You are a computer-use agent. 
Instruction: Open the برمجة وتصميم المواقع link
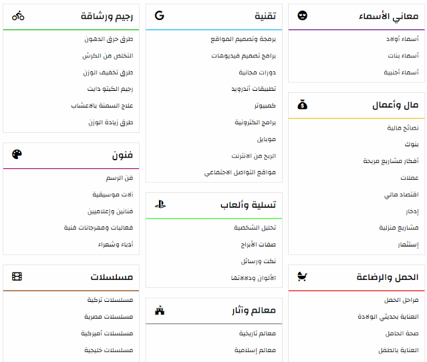pyautogui.click(x=243, y=39)
